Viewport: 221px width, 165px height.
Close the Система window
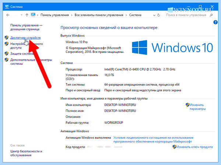point(212,7)
